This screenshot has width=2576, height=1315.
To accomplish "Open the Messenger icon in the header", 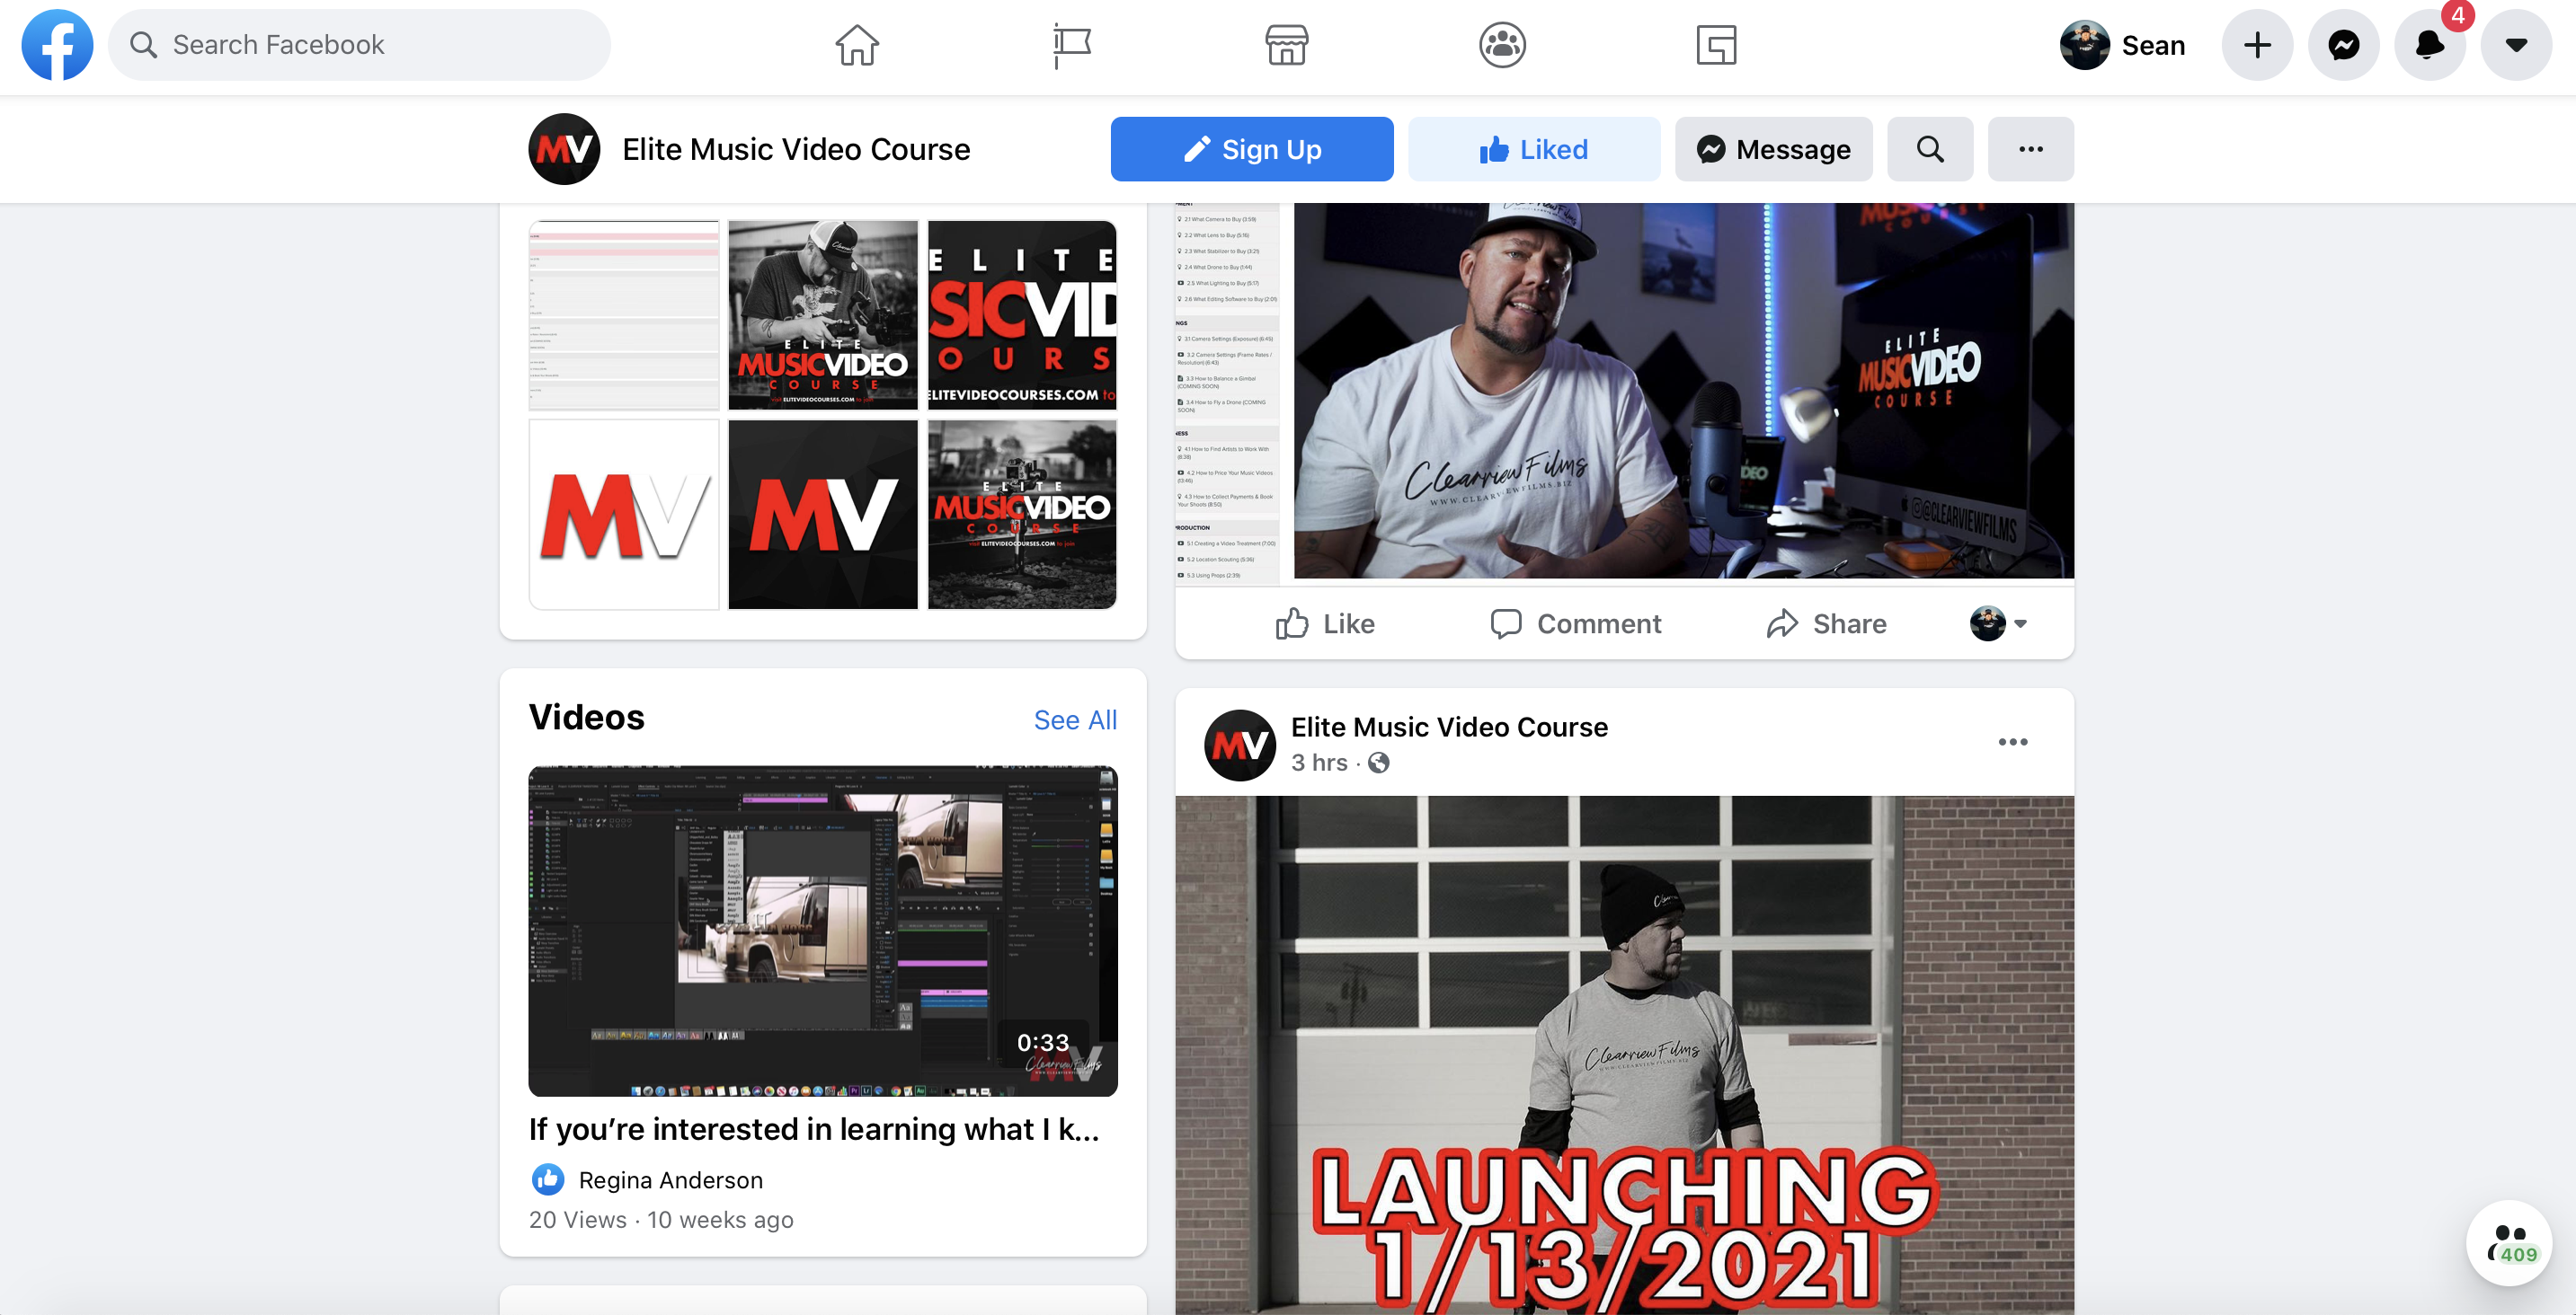I will pyautogui.click(x=2343, y=45).
